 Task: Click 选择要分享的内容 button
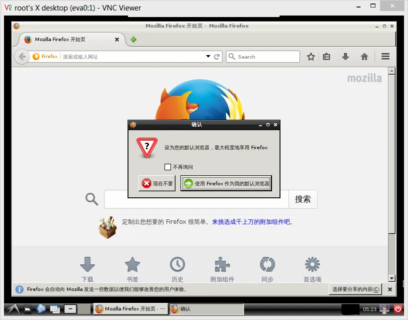(355, 289)
